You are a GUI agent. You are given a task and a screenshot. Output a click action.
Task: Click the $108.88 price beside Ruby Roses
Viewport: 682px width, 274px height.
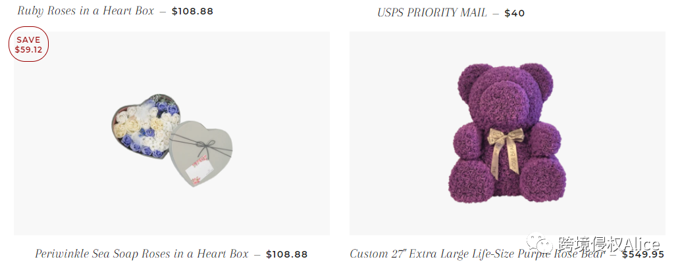click(x=192, y=11)
